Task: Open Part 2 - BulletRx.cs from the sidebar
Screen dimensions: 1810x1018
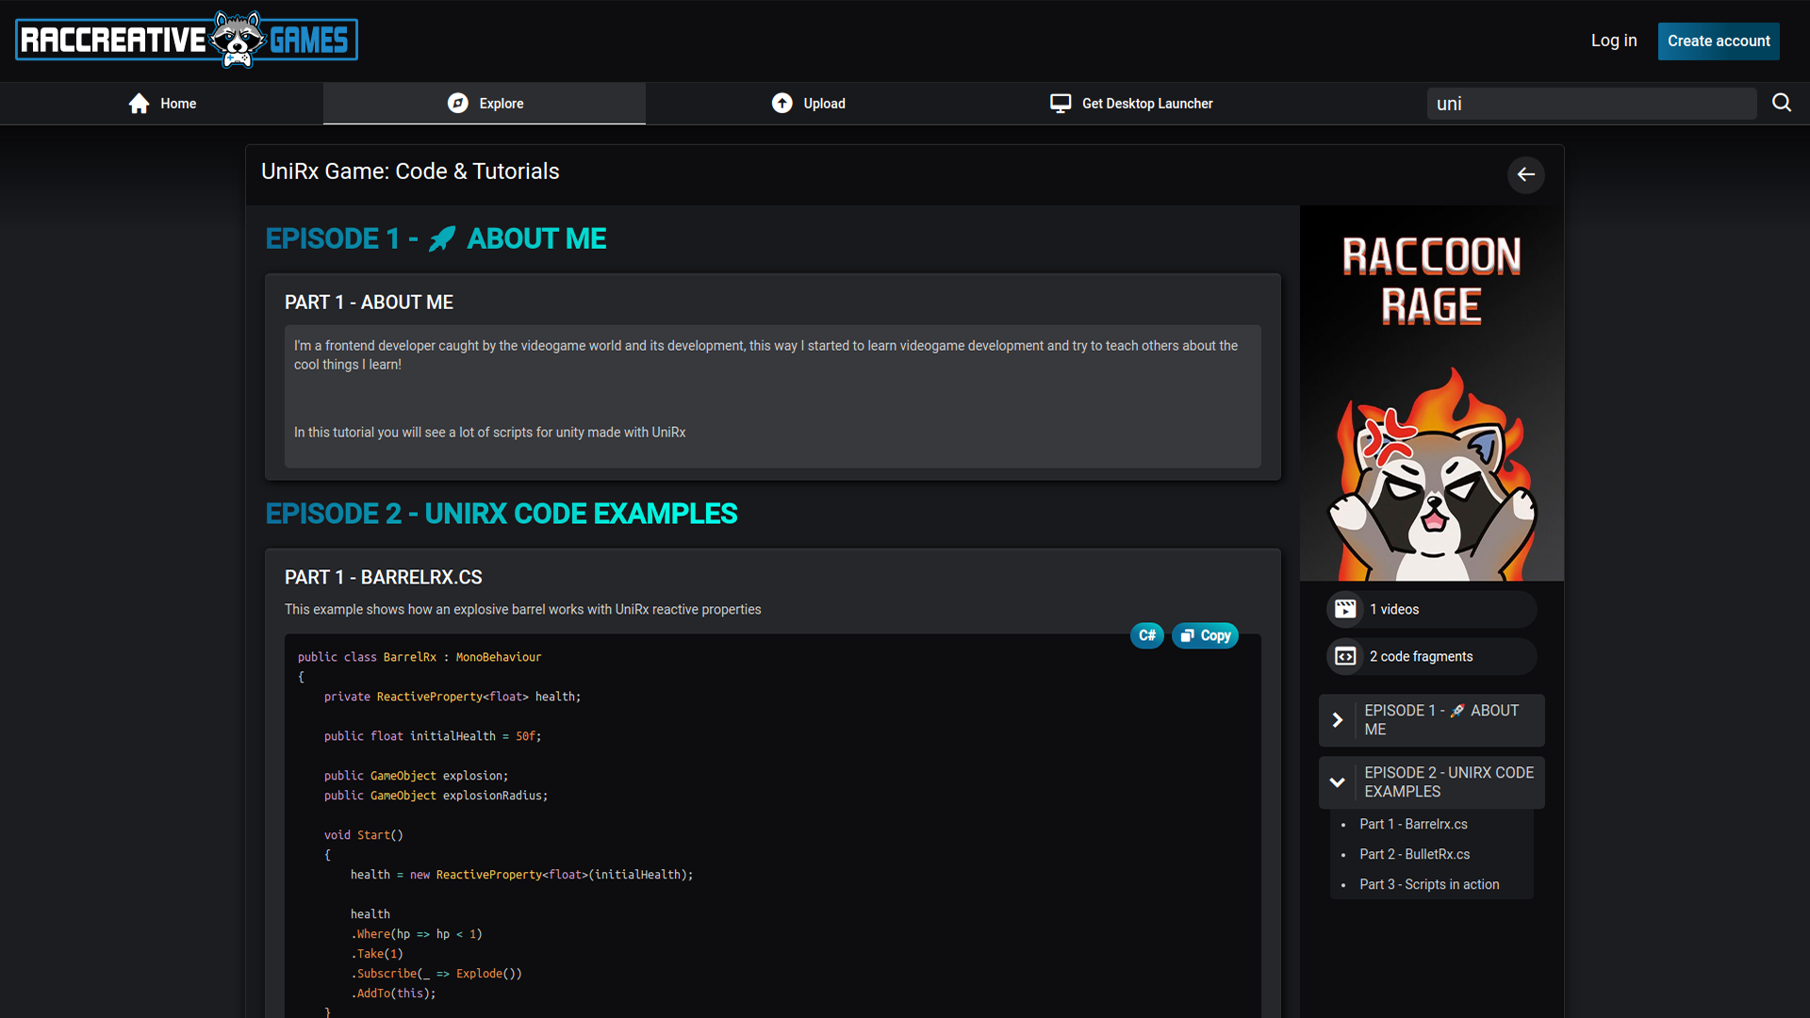Action: click(x=1415, y=854)
